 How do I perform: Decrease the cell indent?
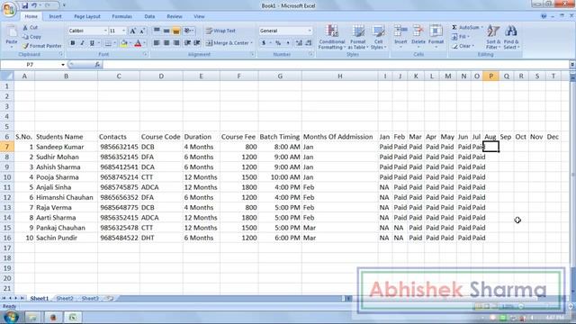tap(187, 43)
